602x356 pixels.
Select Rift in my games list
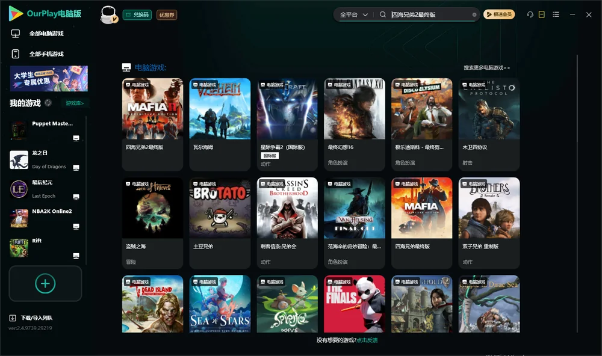(x=45, y=247)
